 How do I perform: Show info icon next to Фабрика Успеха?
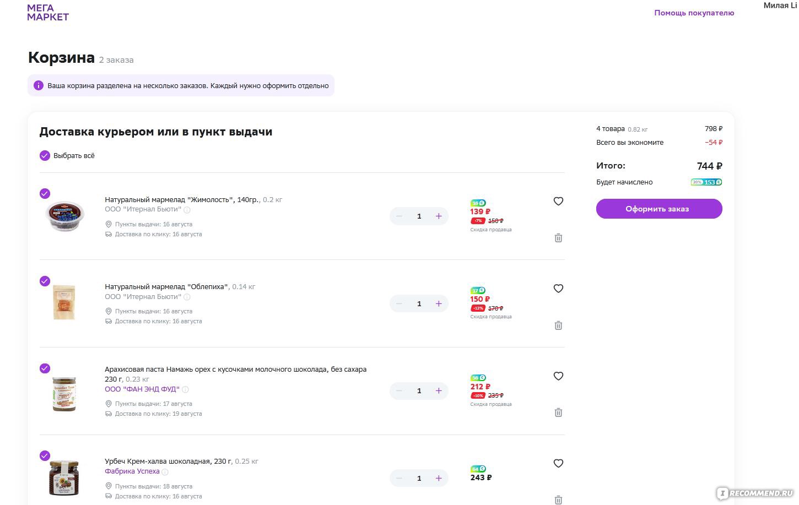[x=165, y=472]
